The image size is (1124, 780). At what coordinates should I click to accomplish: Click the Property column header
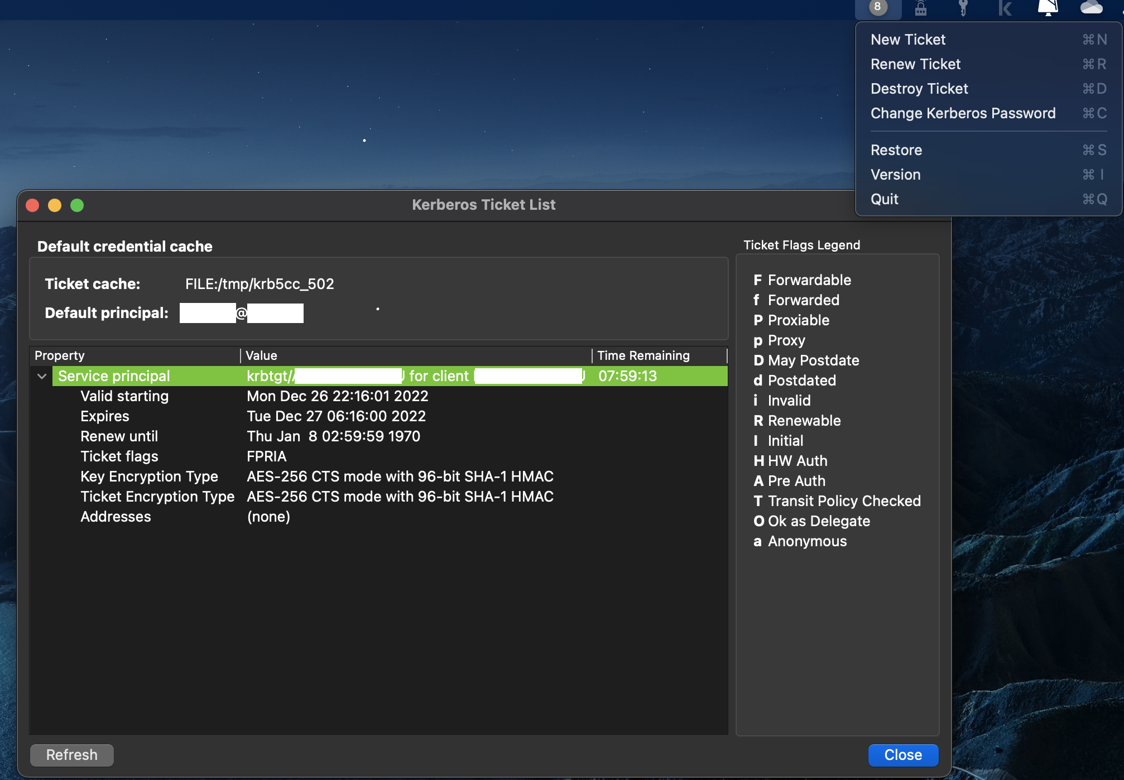tap(60, 355)
